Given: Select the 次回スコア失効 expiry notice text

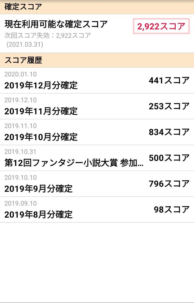Looking at the screenshot, I should tap(48, 35).
